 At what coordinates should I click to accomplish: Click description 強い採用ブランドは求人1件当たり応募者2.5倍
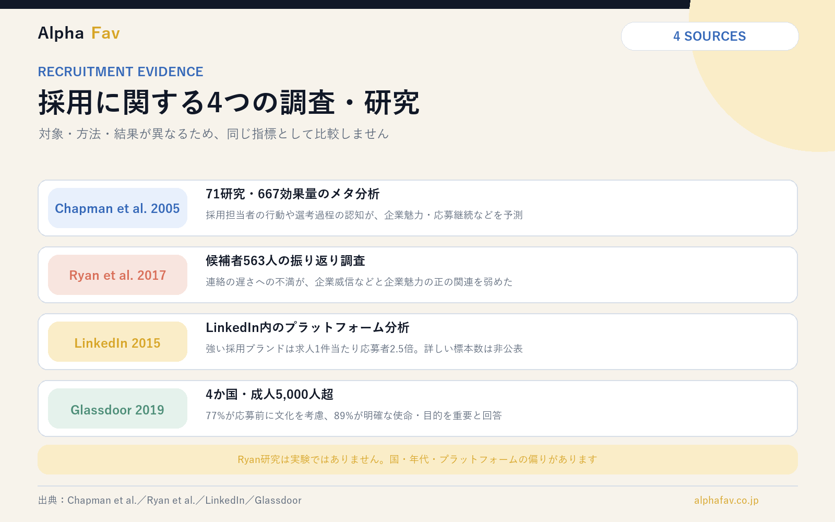point(364,349)
